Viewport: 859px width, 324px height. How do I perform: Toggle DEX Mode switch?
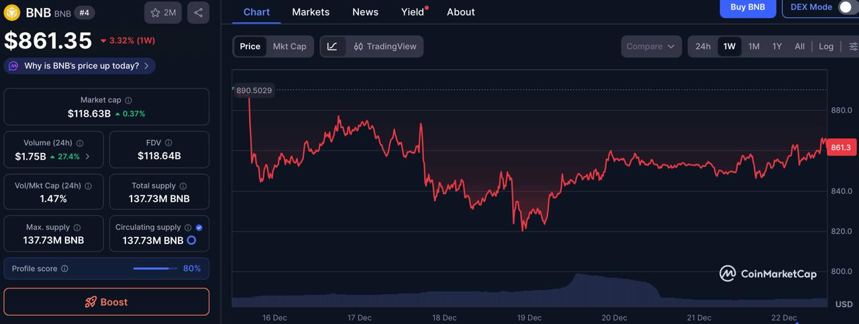tap(848, 7)
